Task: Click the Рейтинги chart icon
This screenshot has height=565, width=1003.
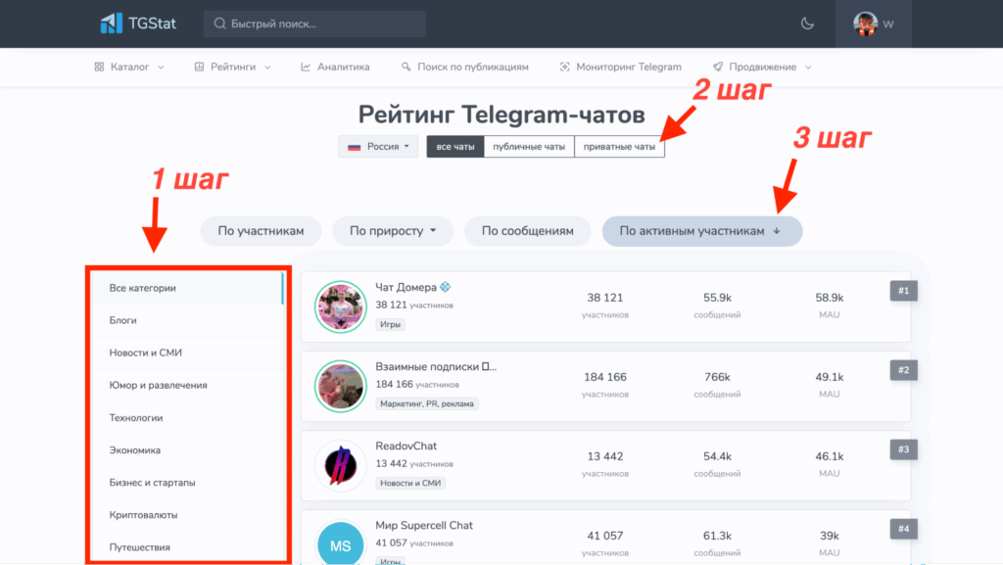Action: [x=199, y=67]
